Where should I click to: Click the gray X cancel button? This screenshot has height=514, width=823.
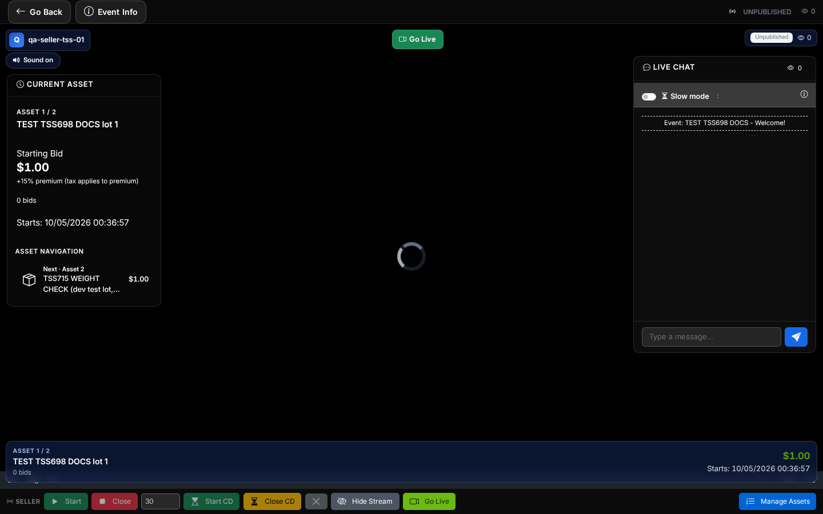coord(316,501)
